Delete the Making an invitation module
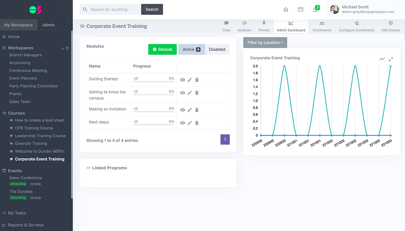Image resolution: width=405 pixels, height=231 pixels. pyautogui.click(x=197, y=110)
